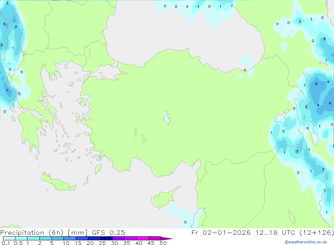Click the '25' legend scale label
This screenshot has width=334, height=245.
[x=102, y=243]
